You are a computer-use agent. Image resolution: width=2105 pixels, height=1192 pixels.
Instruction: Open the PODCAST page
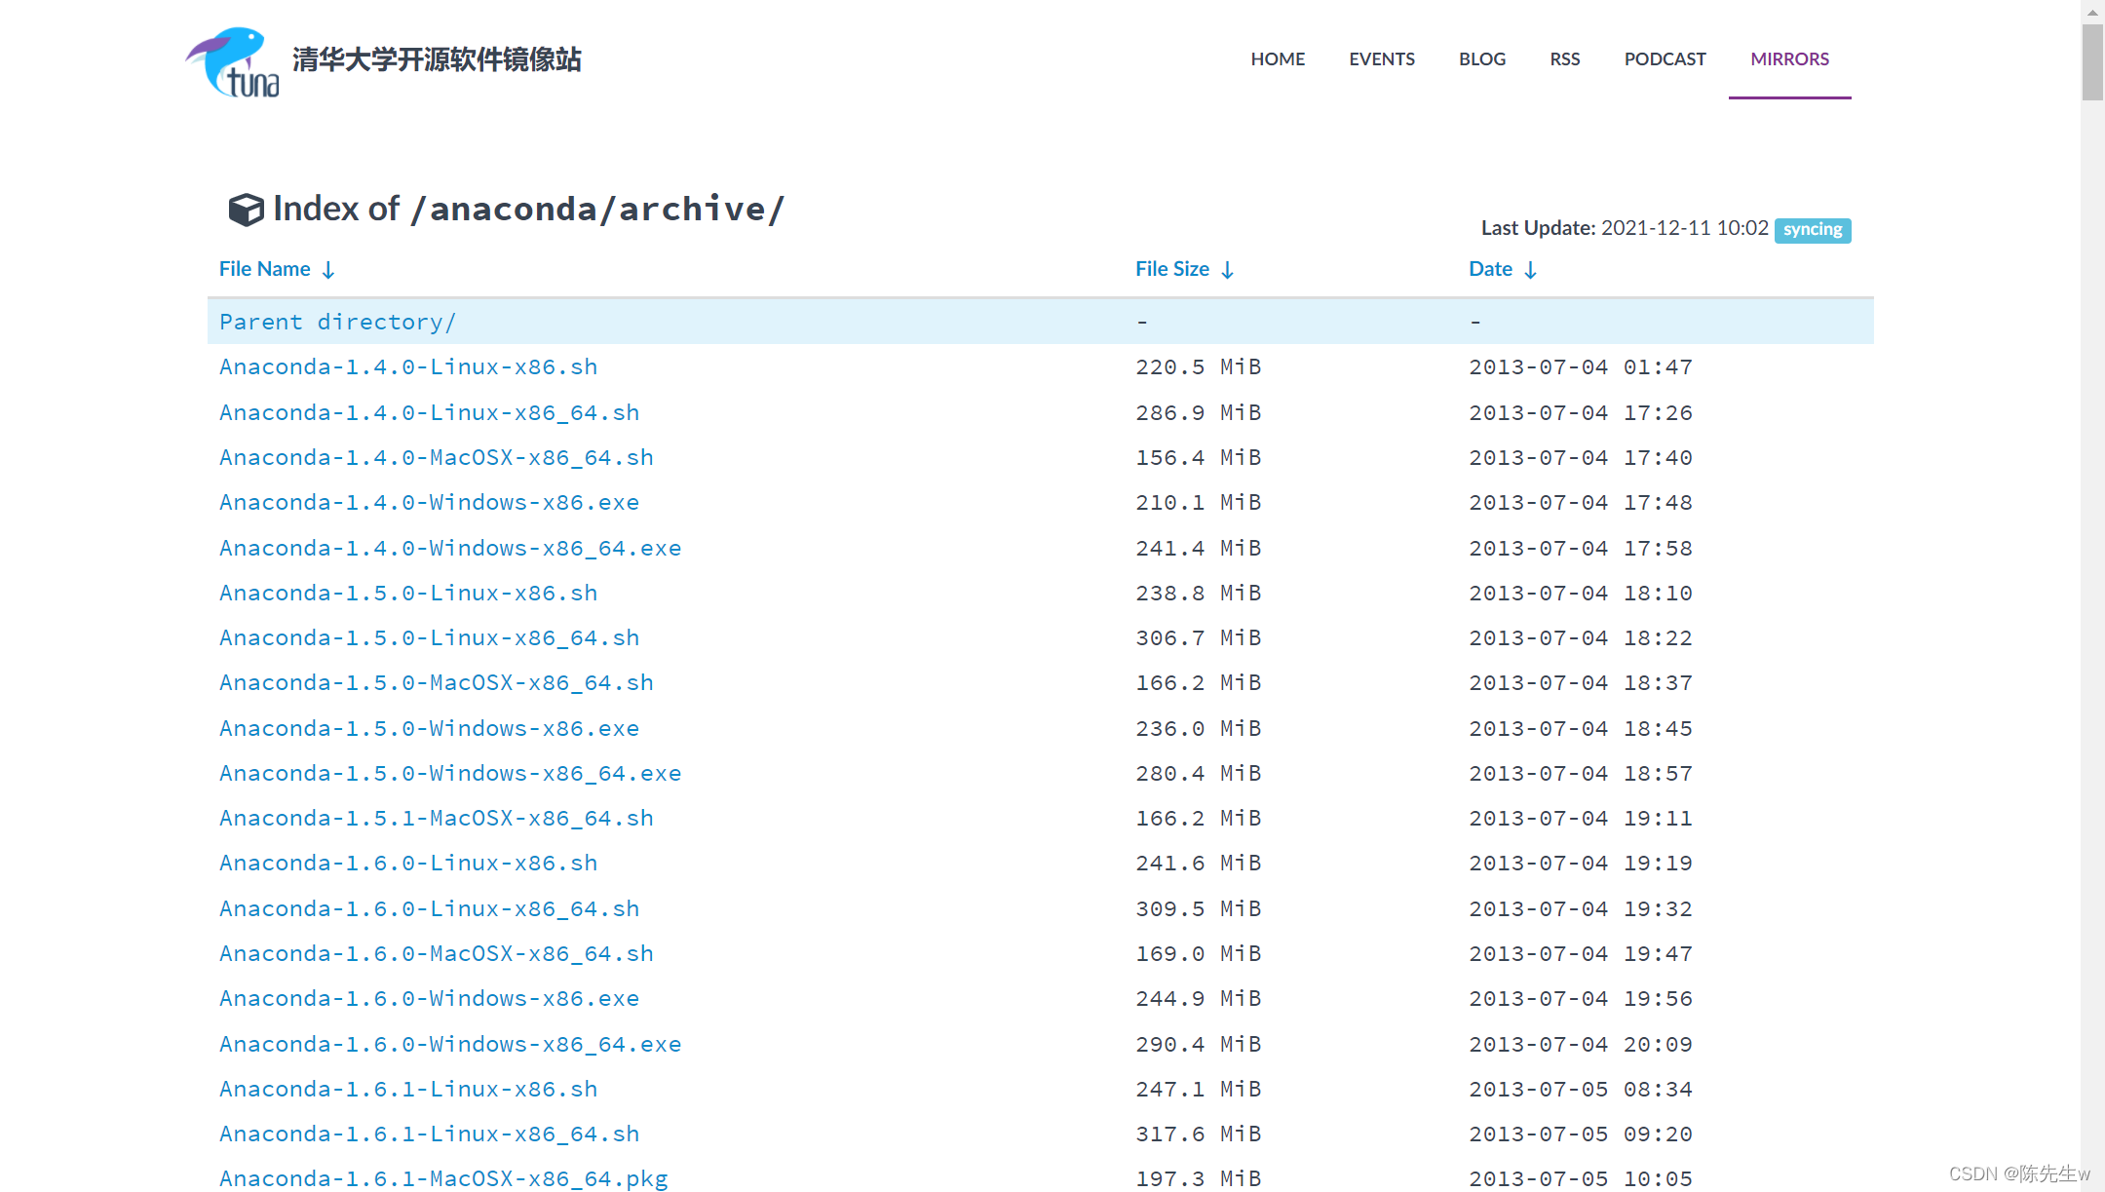tap(1665, 59)
